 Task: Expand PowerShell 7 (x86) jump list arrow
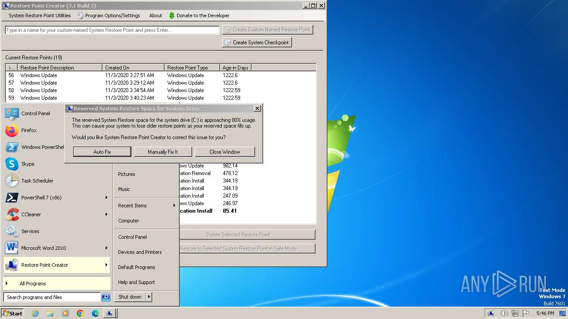pyautogui.click(x=106, y=198)
